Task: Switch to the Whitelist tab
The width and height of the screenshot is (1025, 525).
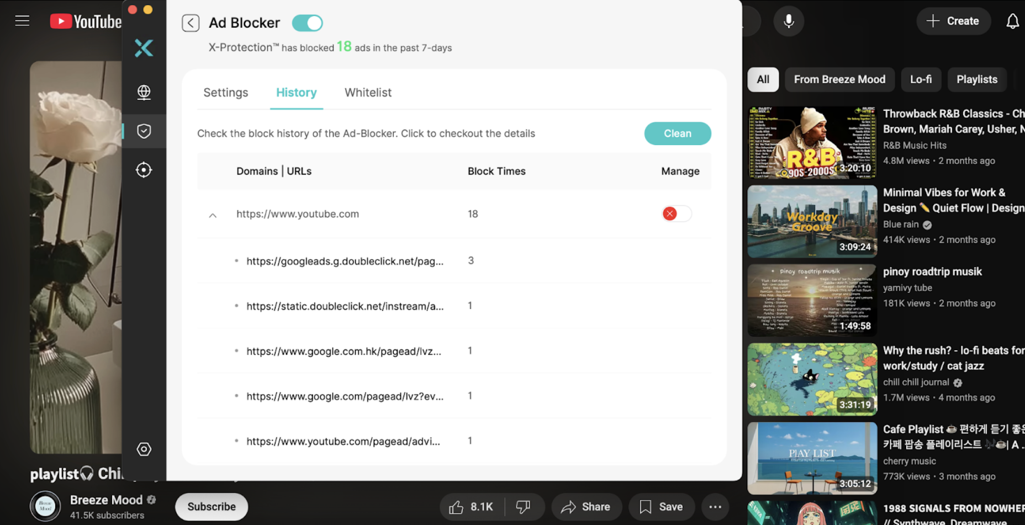Action: pos(368,93)
